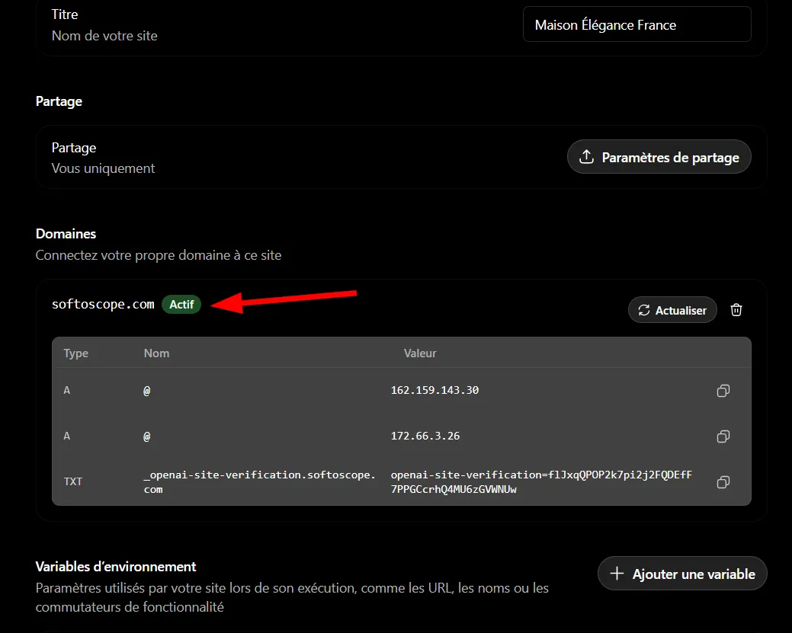This screenshot has width=792, height=633.
Task: Select the IP value 162.159.143.30
Action: tap(435, 390)
